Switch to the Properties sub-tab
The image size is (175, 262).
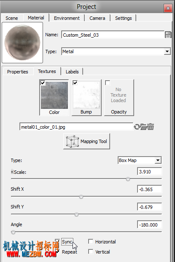[x=18, y=72]
